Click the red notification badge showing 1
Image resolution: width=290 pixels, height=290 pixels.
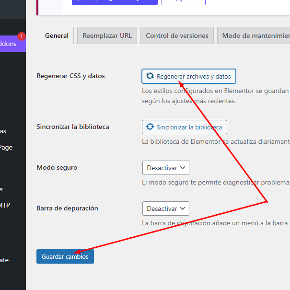(21, 36)
